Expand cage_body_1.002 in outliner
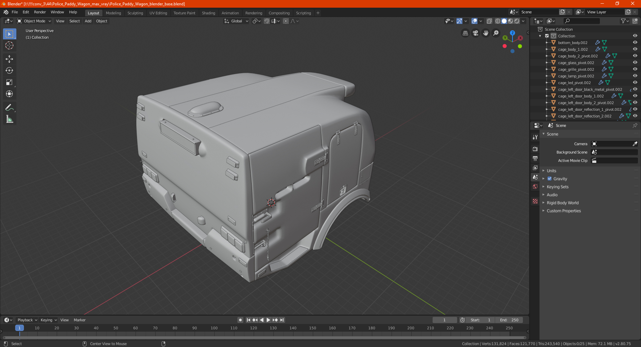 [x=547, y=49]
